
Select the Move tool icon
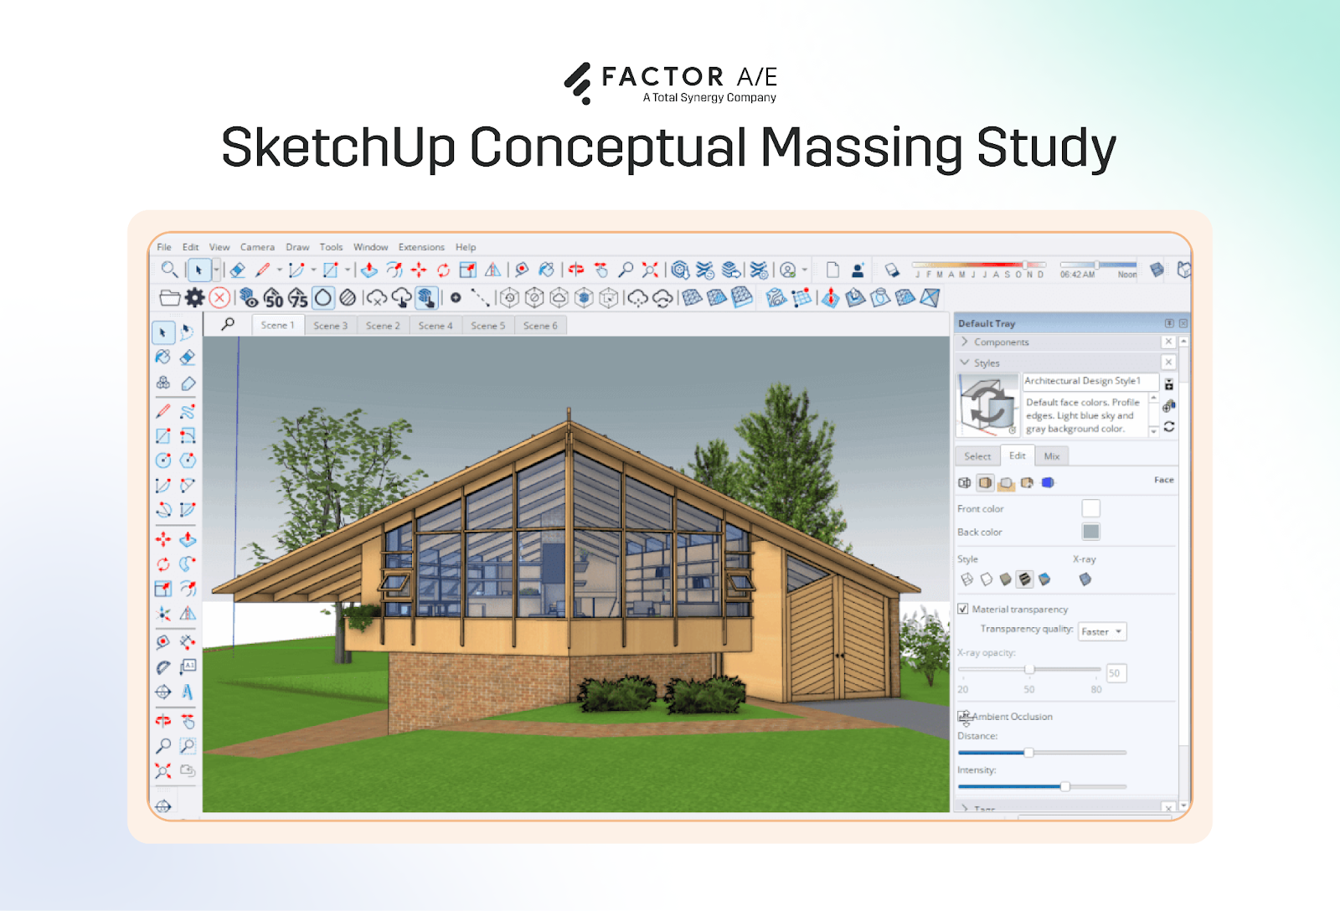(x=420, y=270)
